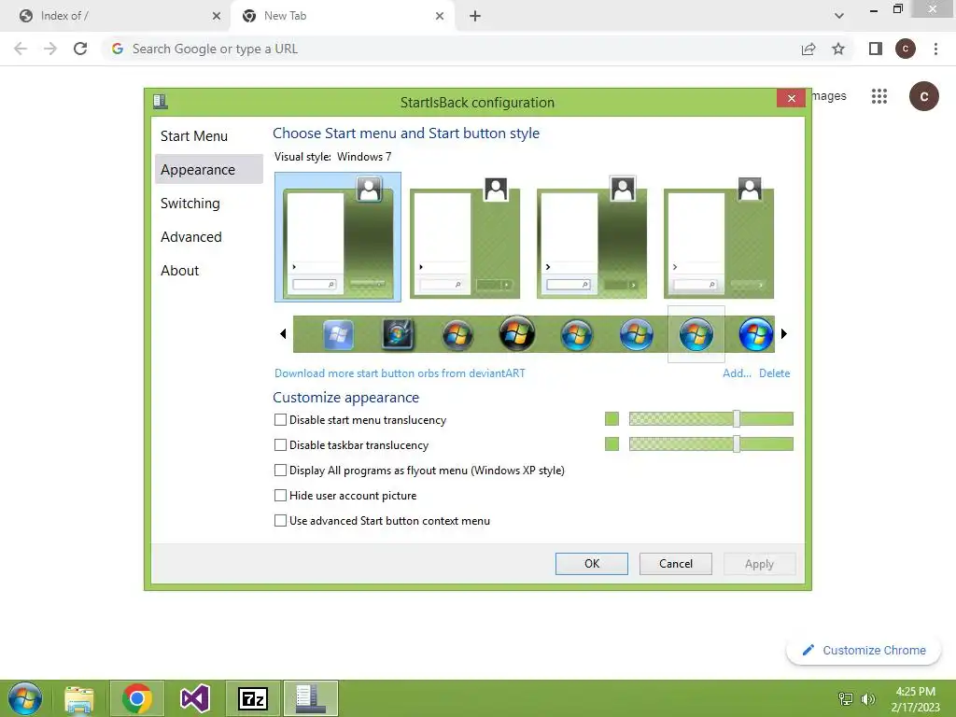Switch to the Index of / tab
956x717 pixels.
(116, 16)
